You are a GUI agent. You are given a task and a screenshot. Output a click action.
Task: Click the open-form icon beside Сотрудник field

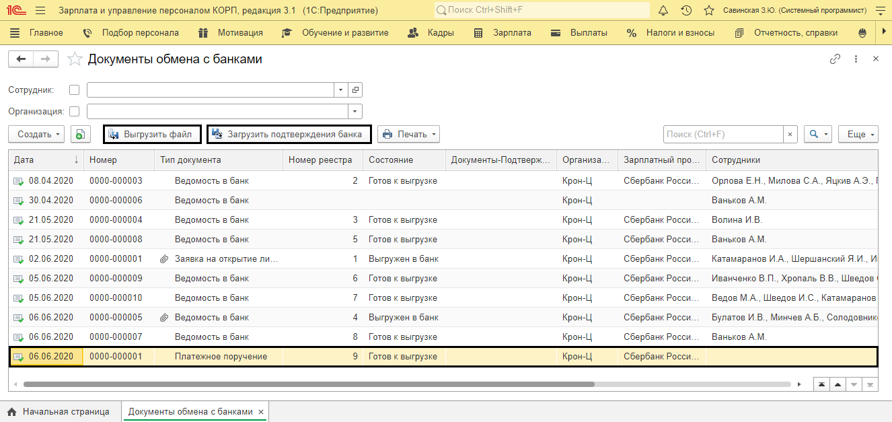coord(355,90)
